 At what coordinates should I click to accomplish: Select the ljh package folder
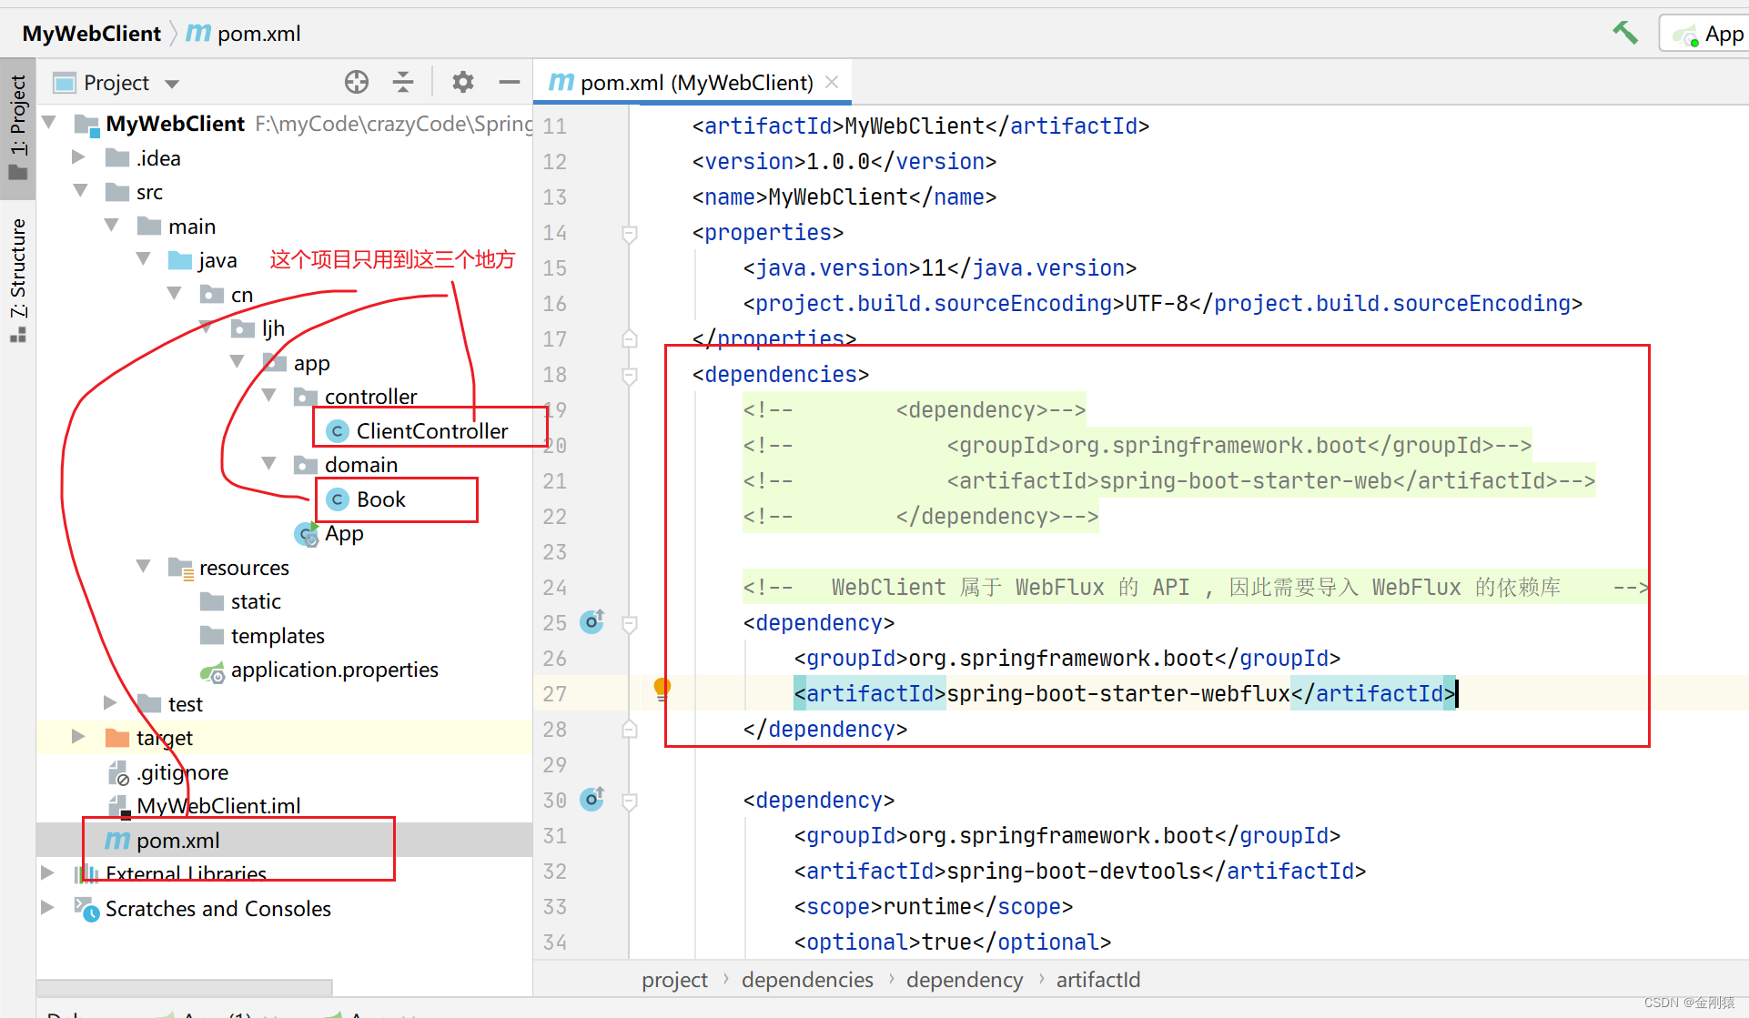258,328
